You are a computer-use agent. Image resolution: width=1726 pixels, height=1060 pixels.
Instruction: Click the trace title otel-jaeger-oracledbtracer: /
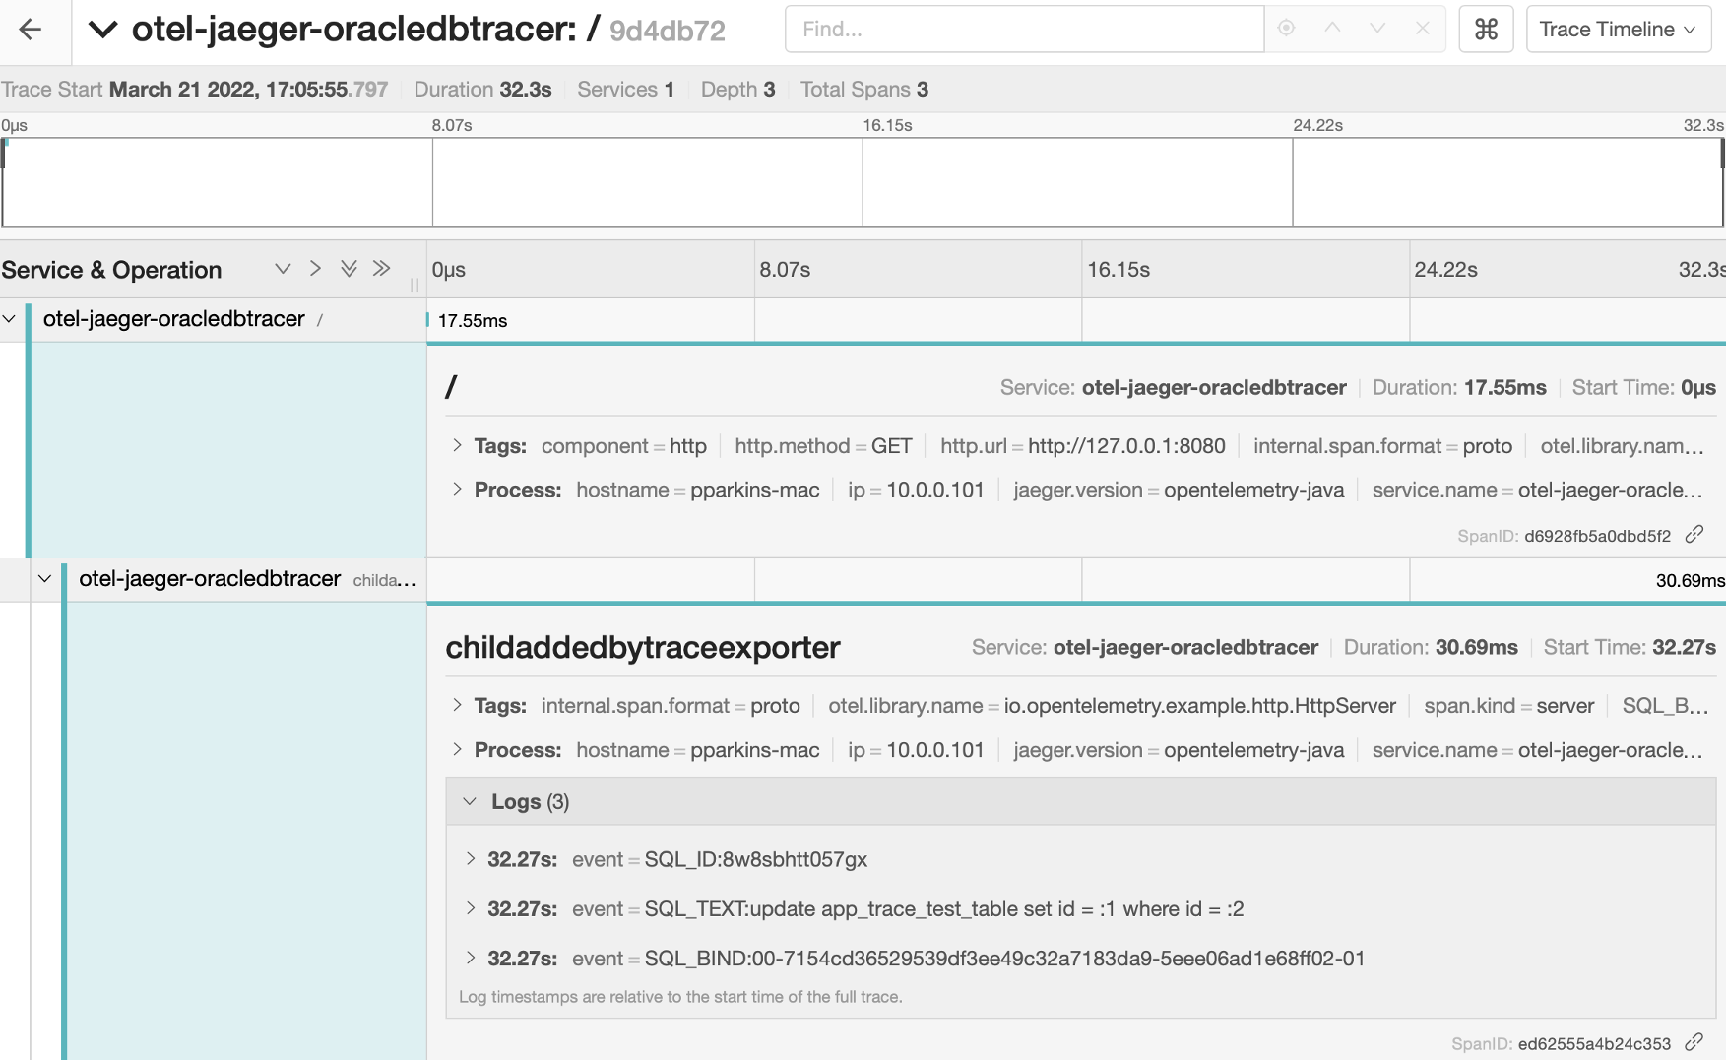(x=365, y=30)
